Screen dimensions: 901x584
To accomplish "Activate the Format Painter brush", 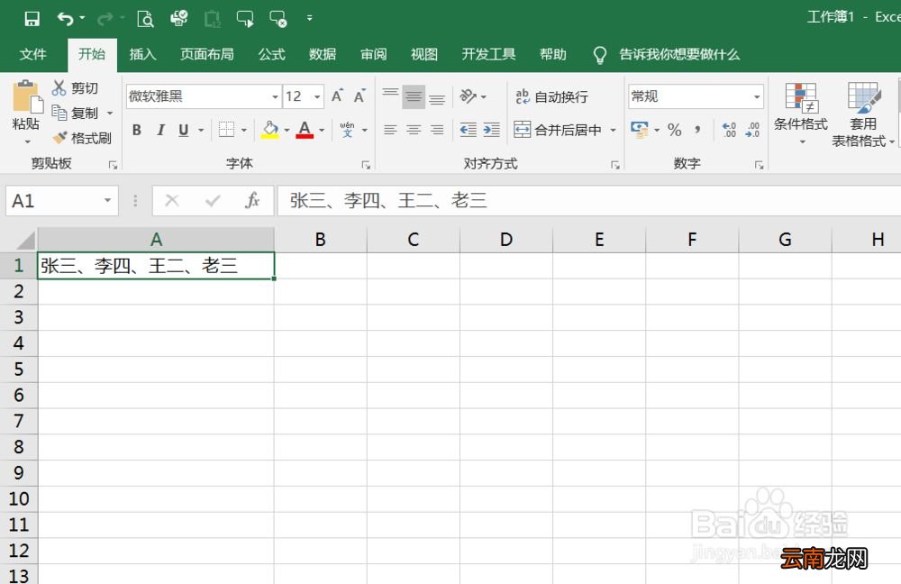I will coord(82,138).
